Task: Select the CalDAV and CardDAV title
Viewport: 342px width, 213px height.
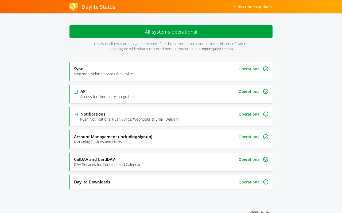Action: tap(94, 159)
